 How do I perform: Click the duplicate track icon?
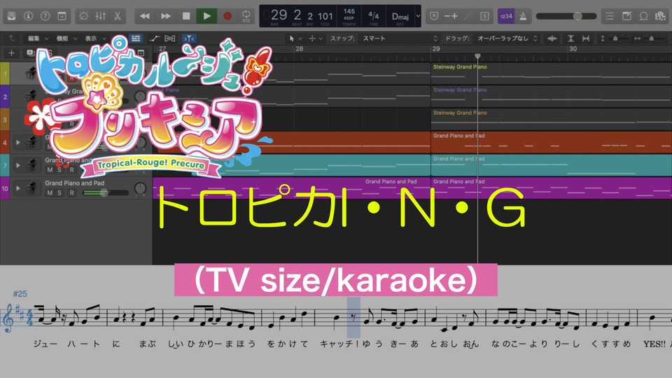pos(30,53)
